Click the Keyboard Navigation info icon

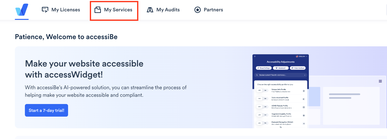[304, 124]
